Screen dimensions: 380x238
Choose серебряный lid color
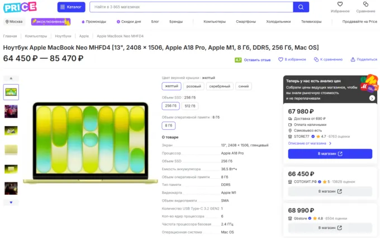220,86
